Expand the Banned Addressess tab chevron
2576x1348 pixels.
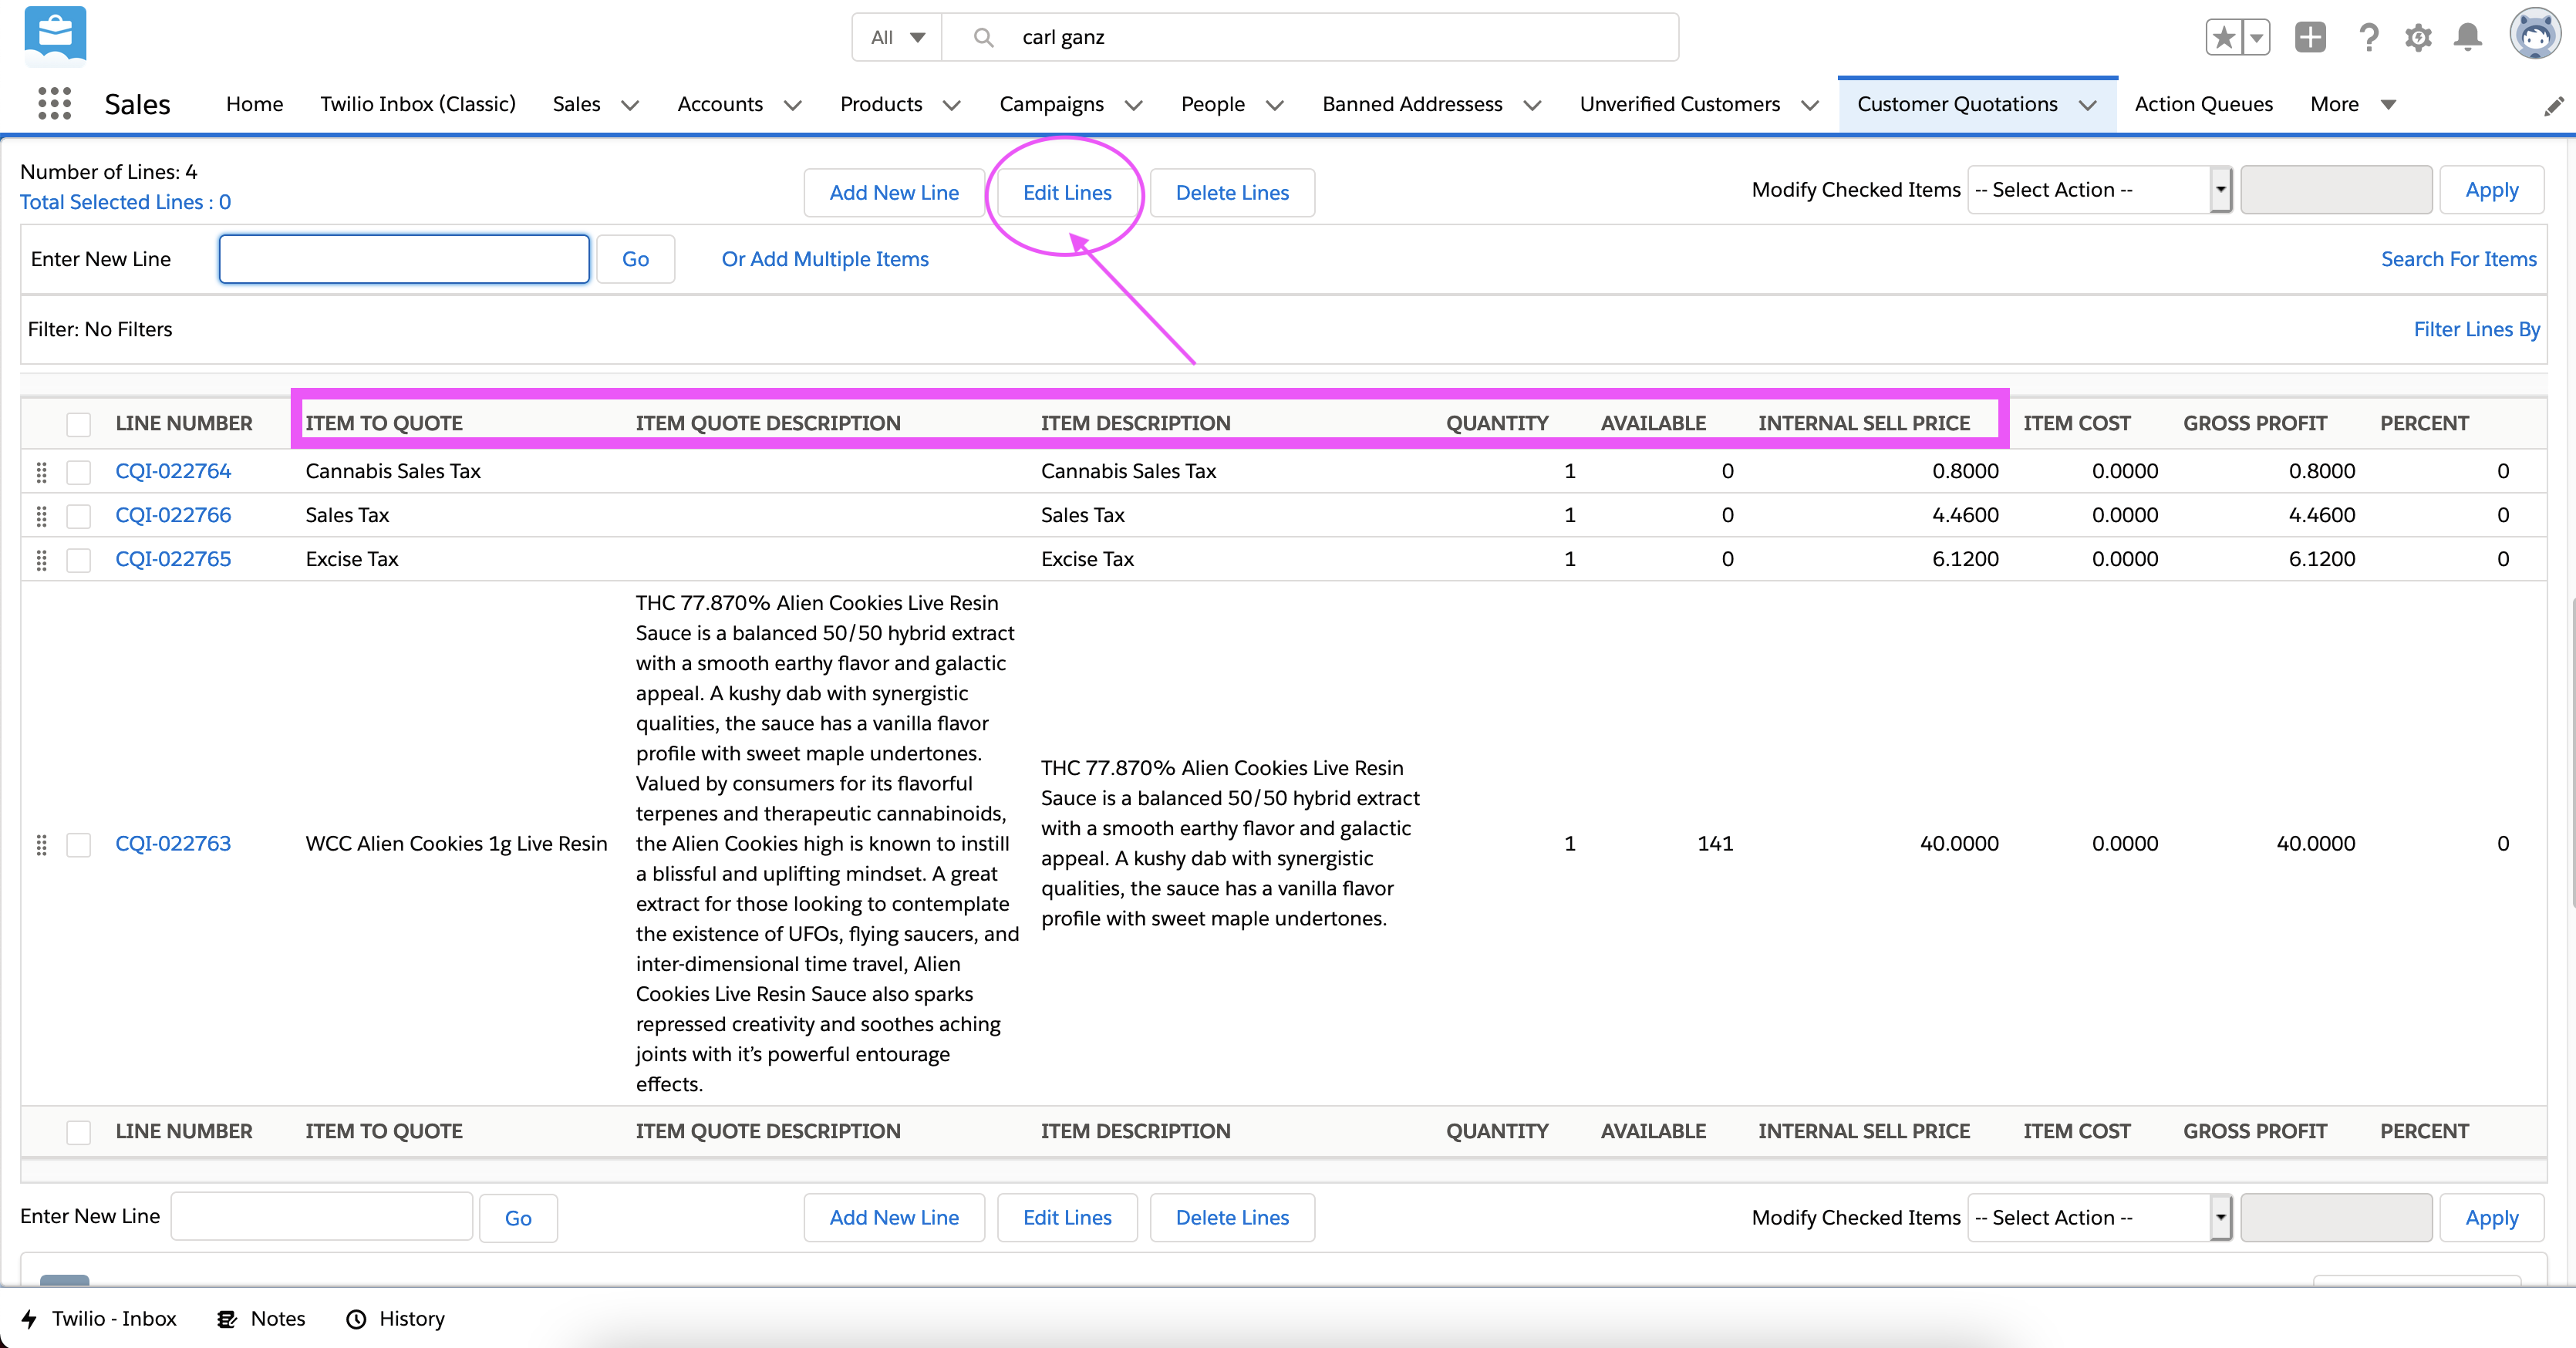pyautogui.click(x=1532, y=105)
